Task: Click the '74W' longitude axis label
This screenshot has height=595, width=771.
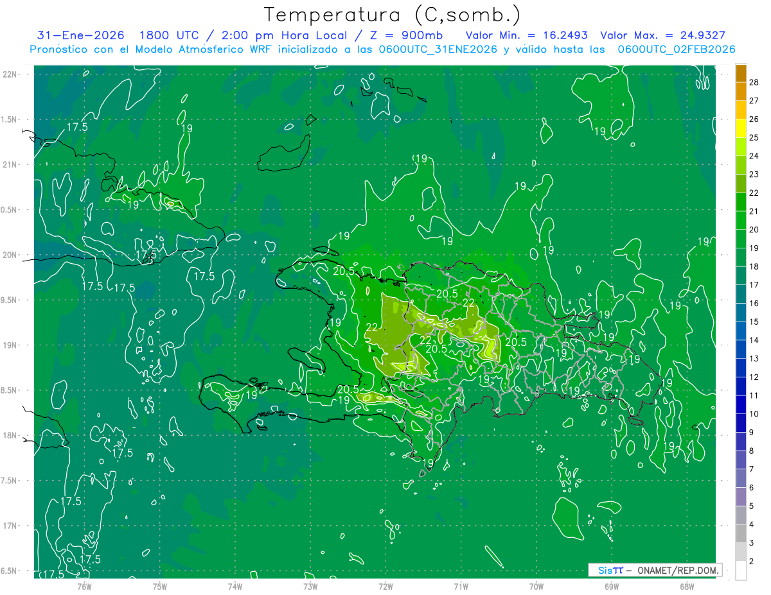Action: 235,586
